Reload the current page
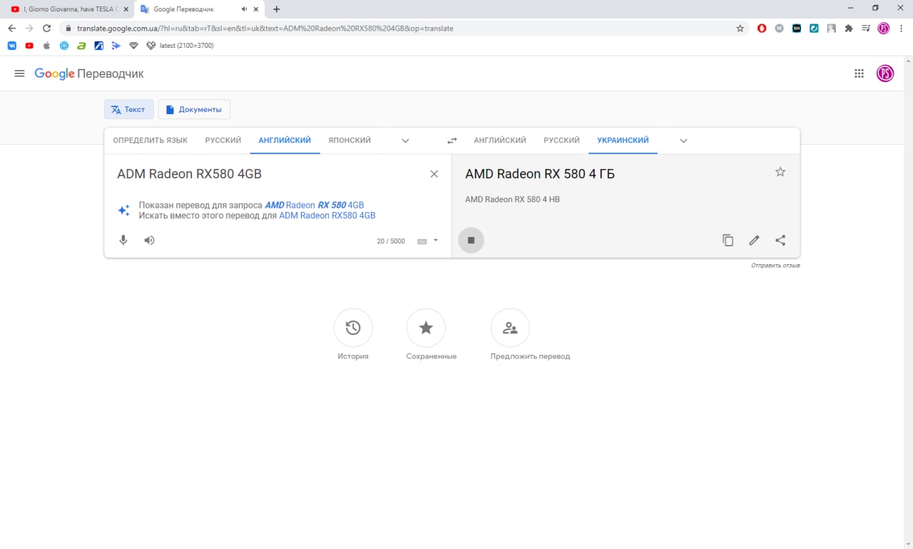The image size is (913, 549). click(x=47, y=29)
